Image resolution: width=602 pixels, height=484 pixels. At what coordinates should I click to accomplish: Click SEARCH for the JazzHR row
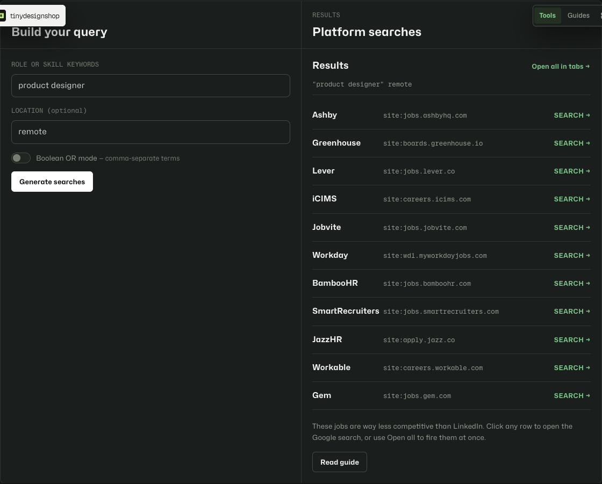[x=572, y=339]
